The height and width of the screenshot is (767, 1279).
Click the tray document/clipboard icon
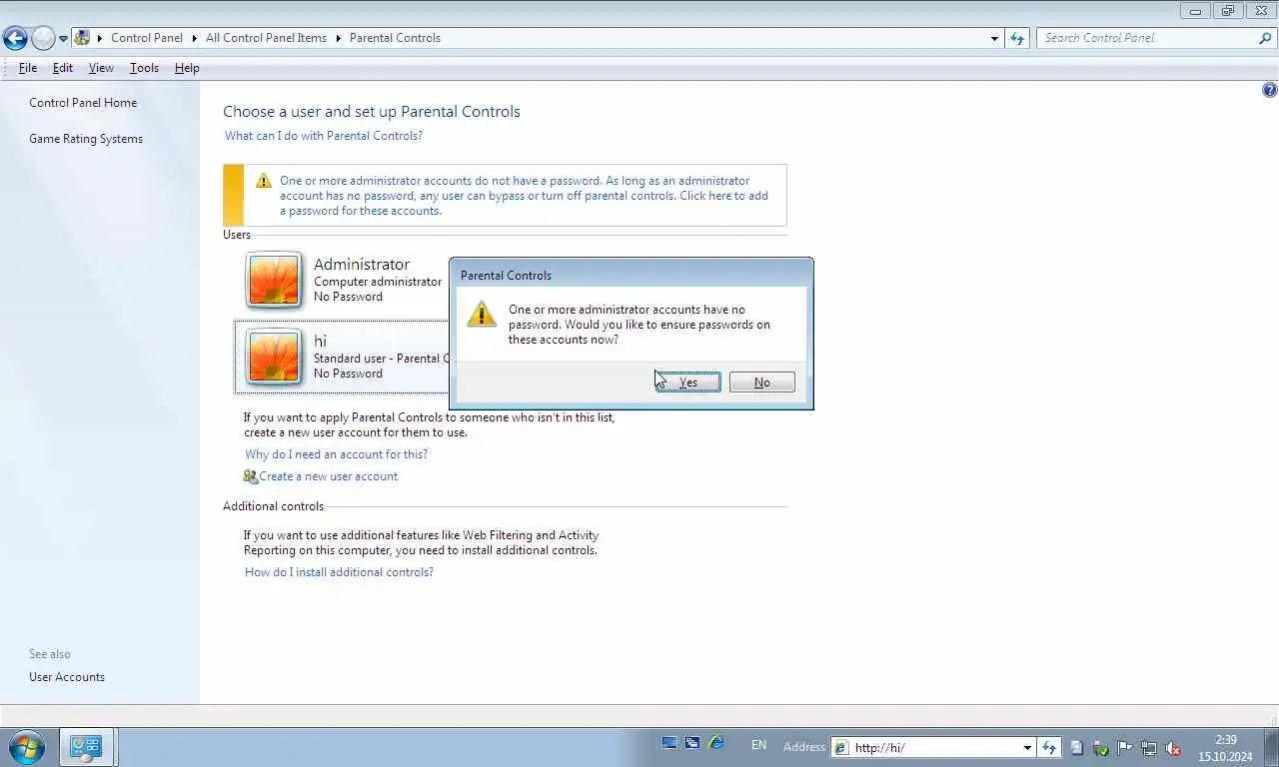click(1077, 747)
